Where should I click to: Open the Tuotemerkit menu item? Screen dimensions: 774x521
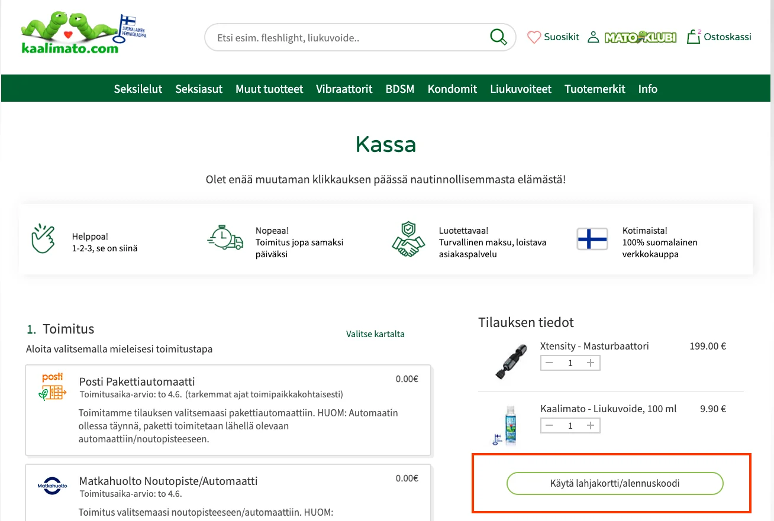[x=595, y=89]
